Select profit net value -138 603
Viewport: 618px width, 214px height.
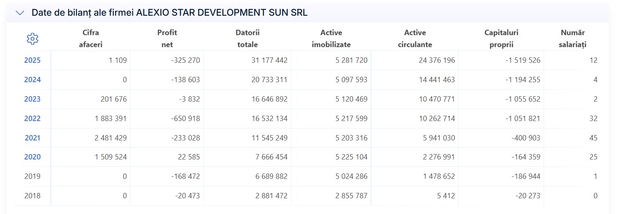185,80
